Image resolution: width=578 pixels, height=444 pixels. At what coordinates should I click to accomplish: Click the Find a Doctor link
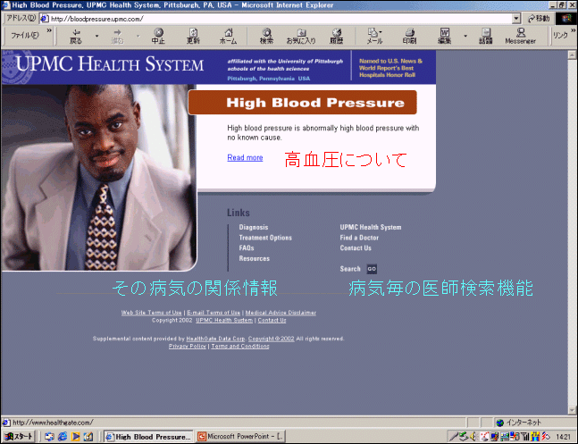359,238
